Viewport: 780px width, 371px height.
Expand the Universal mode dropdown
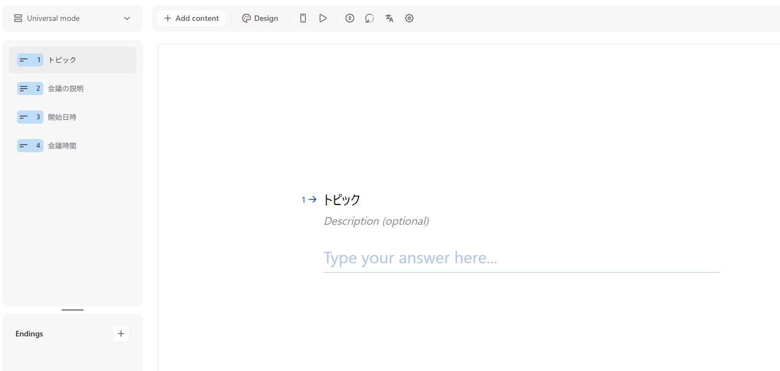pyautogui.click(x=72, y=18)
